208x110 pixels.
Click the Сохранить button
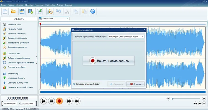pyautogui.click(x=116, y=84)
